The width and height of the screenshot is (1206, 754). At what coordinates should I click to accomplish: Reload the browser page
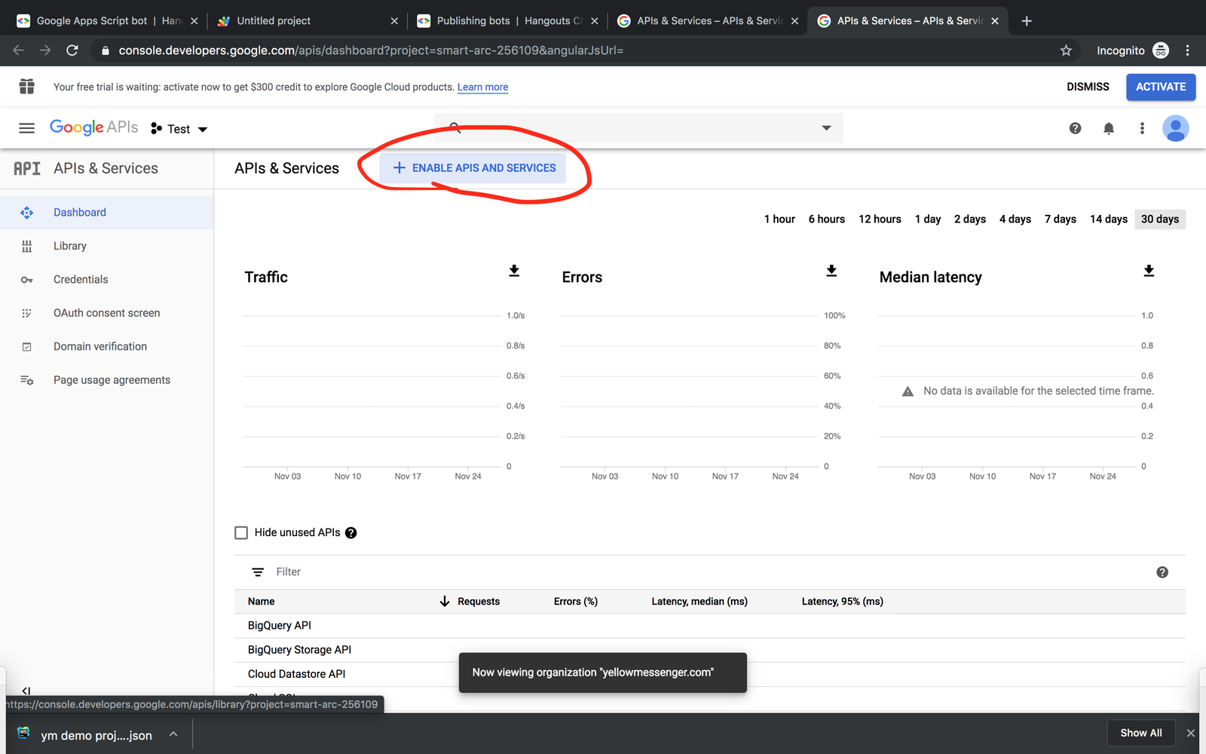pyautogui.click(x=72, y=51)
